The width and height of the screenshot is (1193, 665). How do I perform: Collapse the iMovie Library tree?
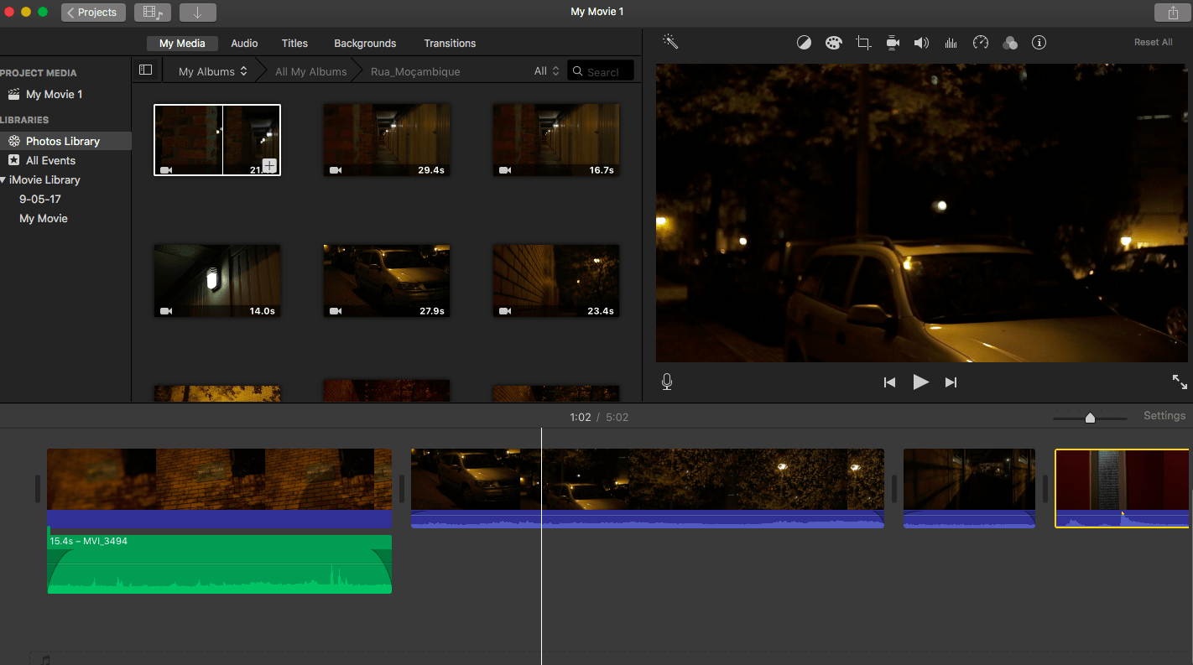point(3,180)
